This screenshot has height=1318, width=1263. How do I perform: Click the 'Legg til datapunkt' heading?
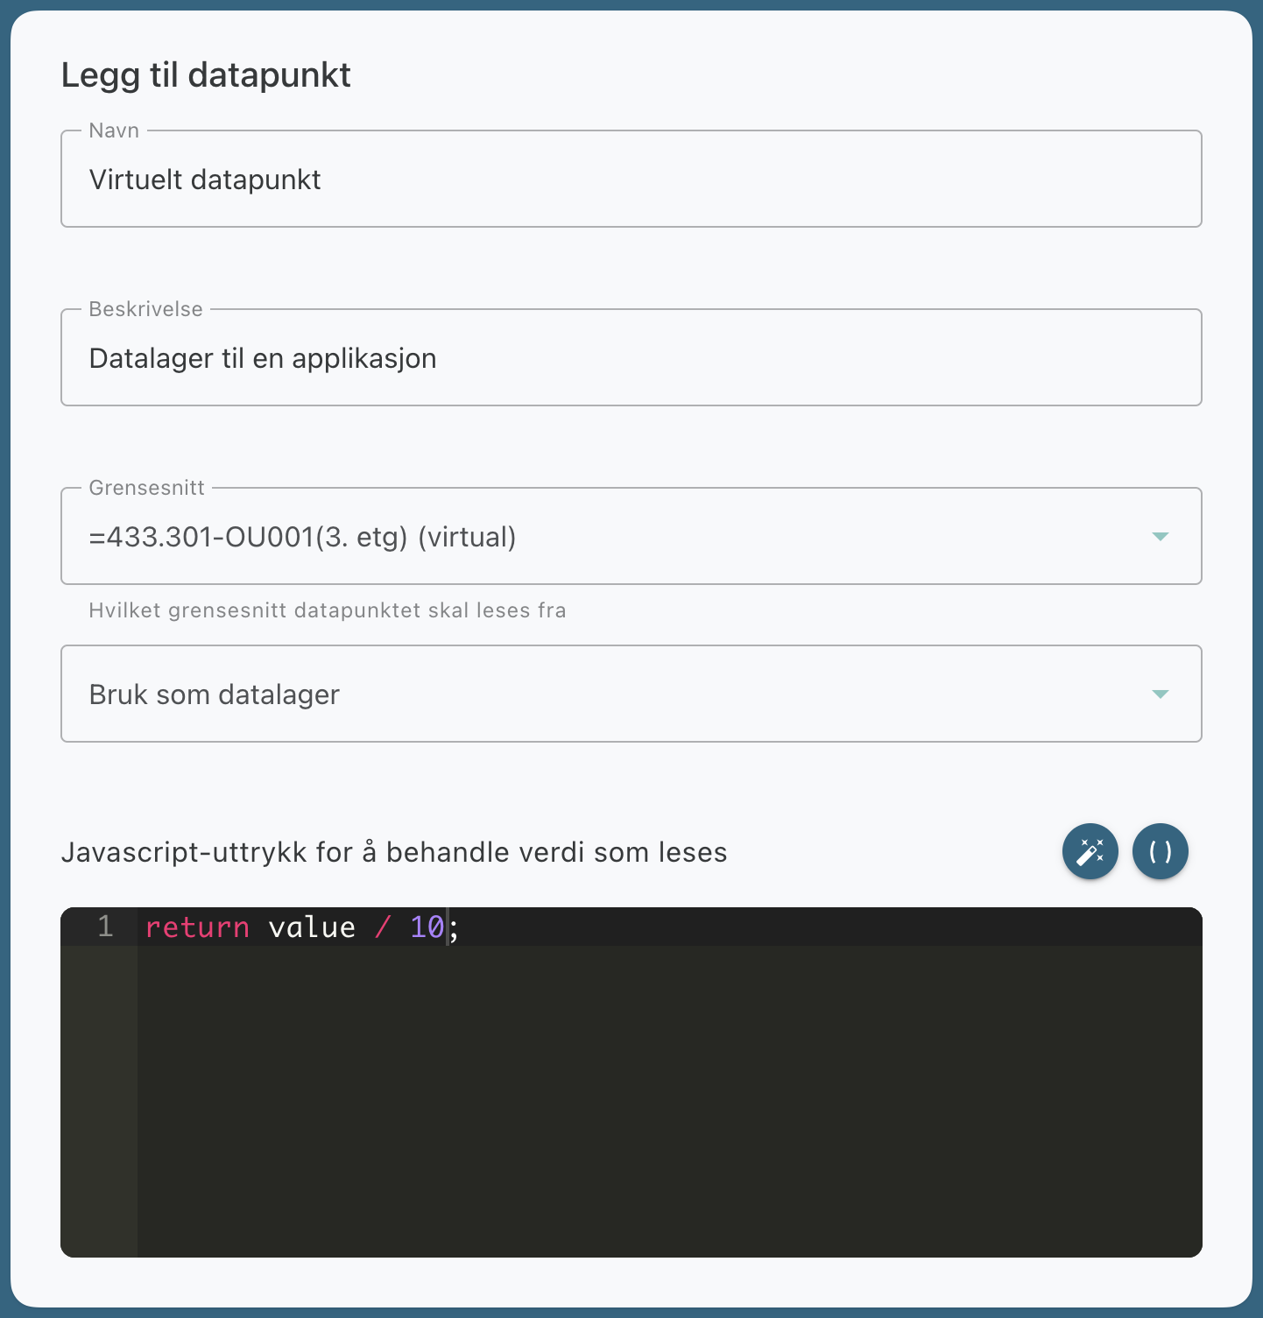click(206, 75)
